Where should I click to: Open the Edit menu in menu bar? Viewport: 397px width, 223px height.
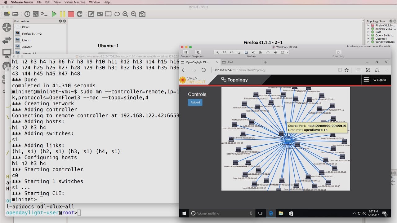pos(48,2)
